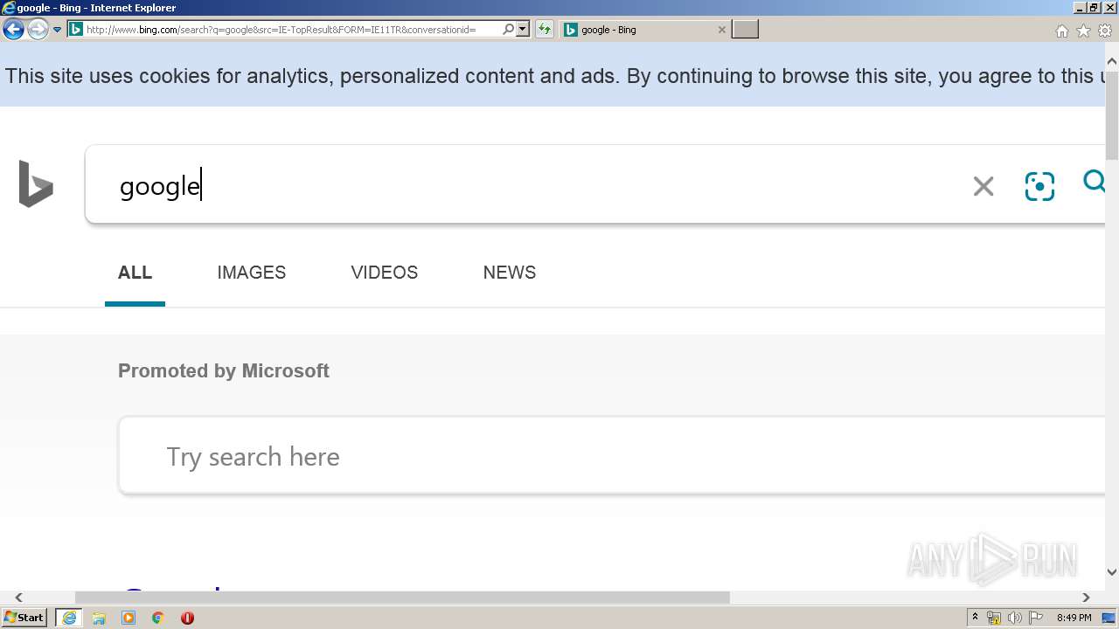This screenshot has height=629, width=1119.
Task: Click the 8:49 PM clock
Action: pos(1074,618)
